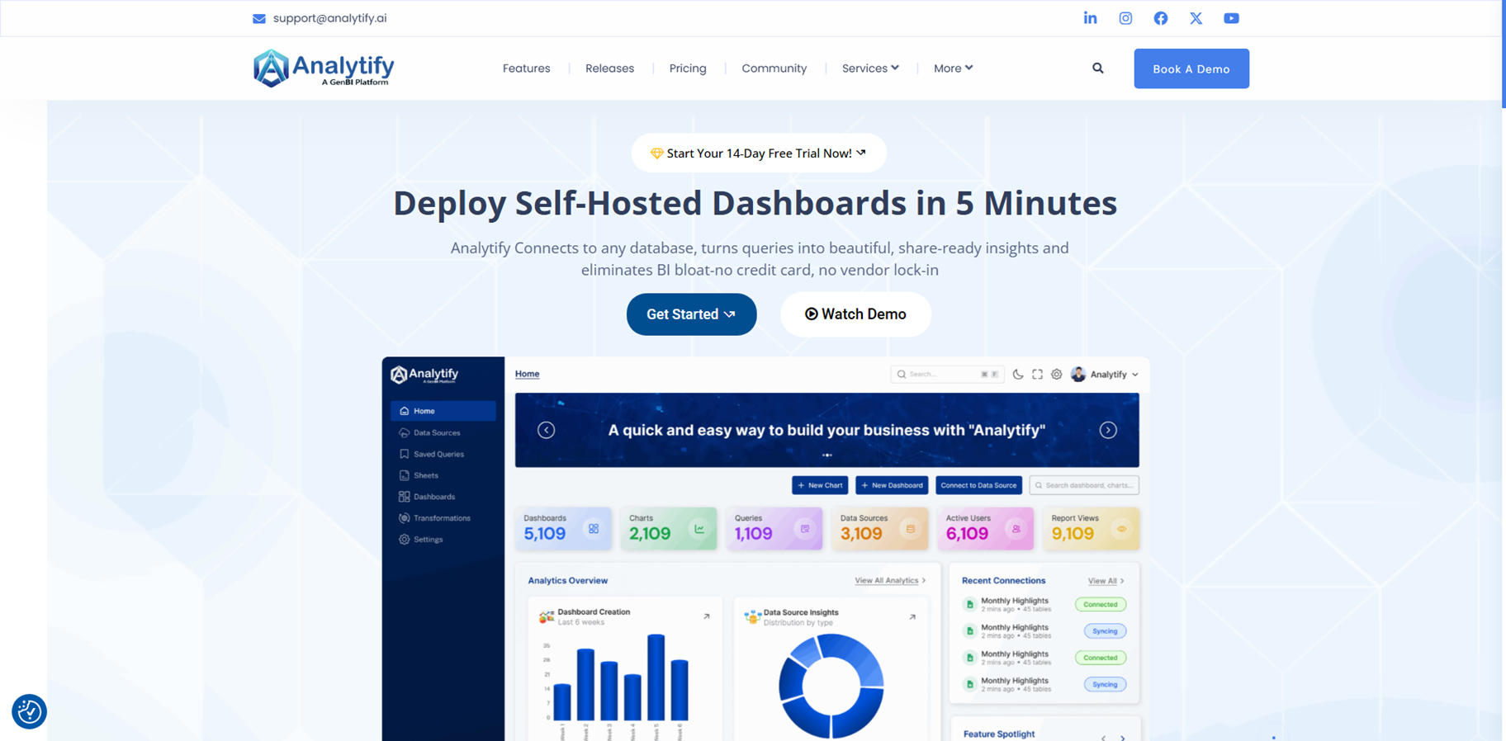Click the fullscreen icon in dashboard header
The width and height of the screenshot is (1506, 741).
click(x=1037, y=374)
